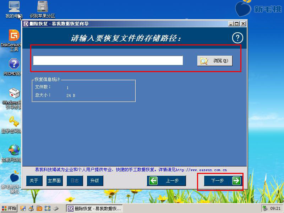The width and height of the screenshot is (284, 213).
Task: Click the wizard title bar app icon
Action: pos(26,24)
